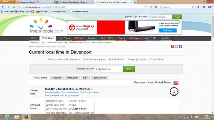Reload the page with the refresh icon
Image resolution: width=214 pixels, height=120 pixels.
pyautogui.click(x=151, y=7)
